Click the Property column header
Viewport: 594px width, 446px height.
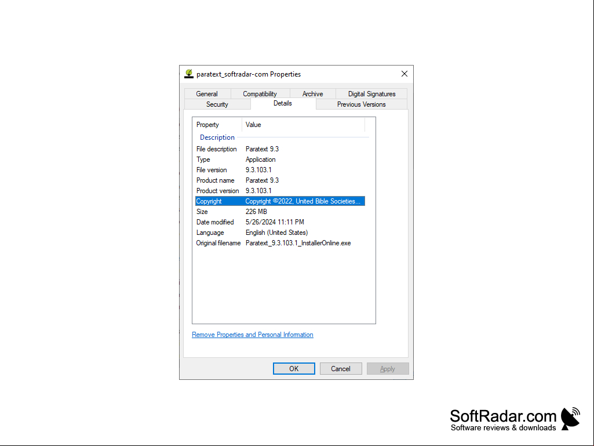[x=217, y=125]
